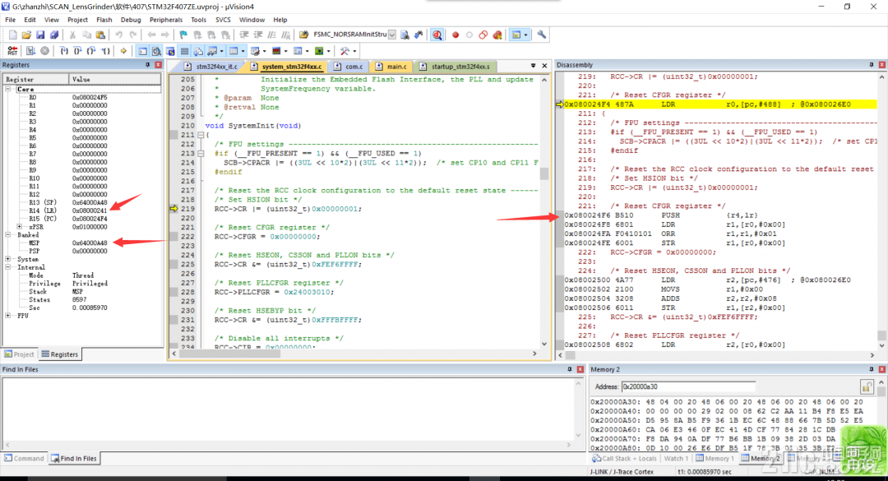Click the Save all files icon
Screen dimensions: 888x481
tap(54, 35)
